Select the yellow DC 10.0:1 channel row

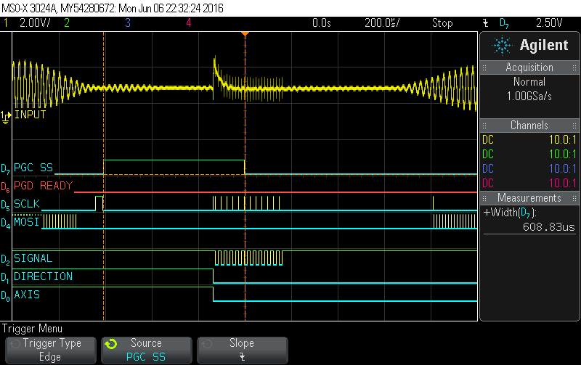pos(530,139)
